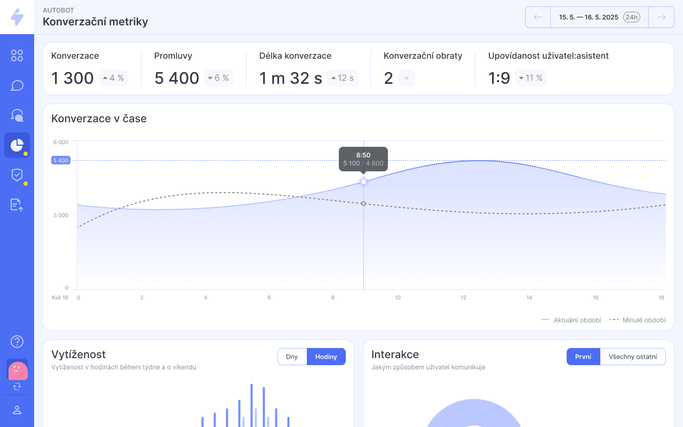Click the highlighted chart data point at 8:50
This screenshot has height=427, width=683.
coord(363,182)
